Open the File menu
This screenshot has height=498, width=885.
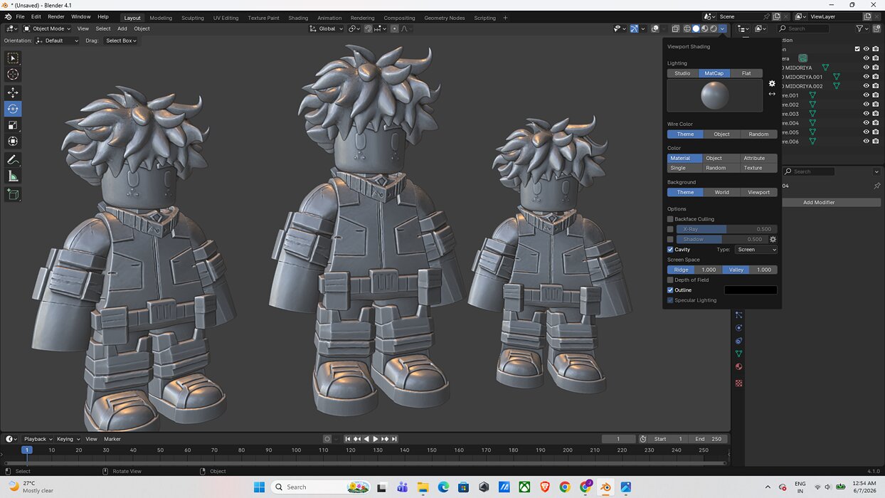tap(20, 16)
